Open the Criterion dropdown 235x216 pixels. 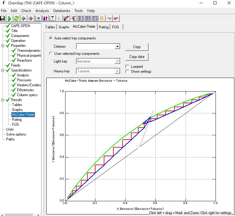117,46
